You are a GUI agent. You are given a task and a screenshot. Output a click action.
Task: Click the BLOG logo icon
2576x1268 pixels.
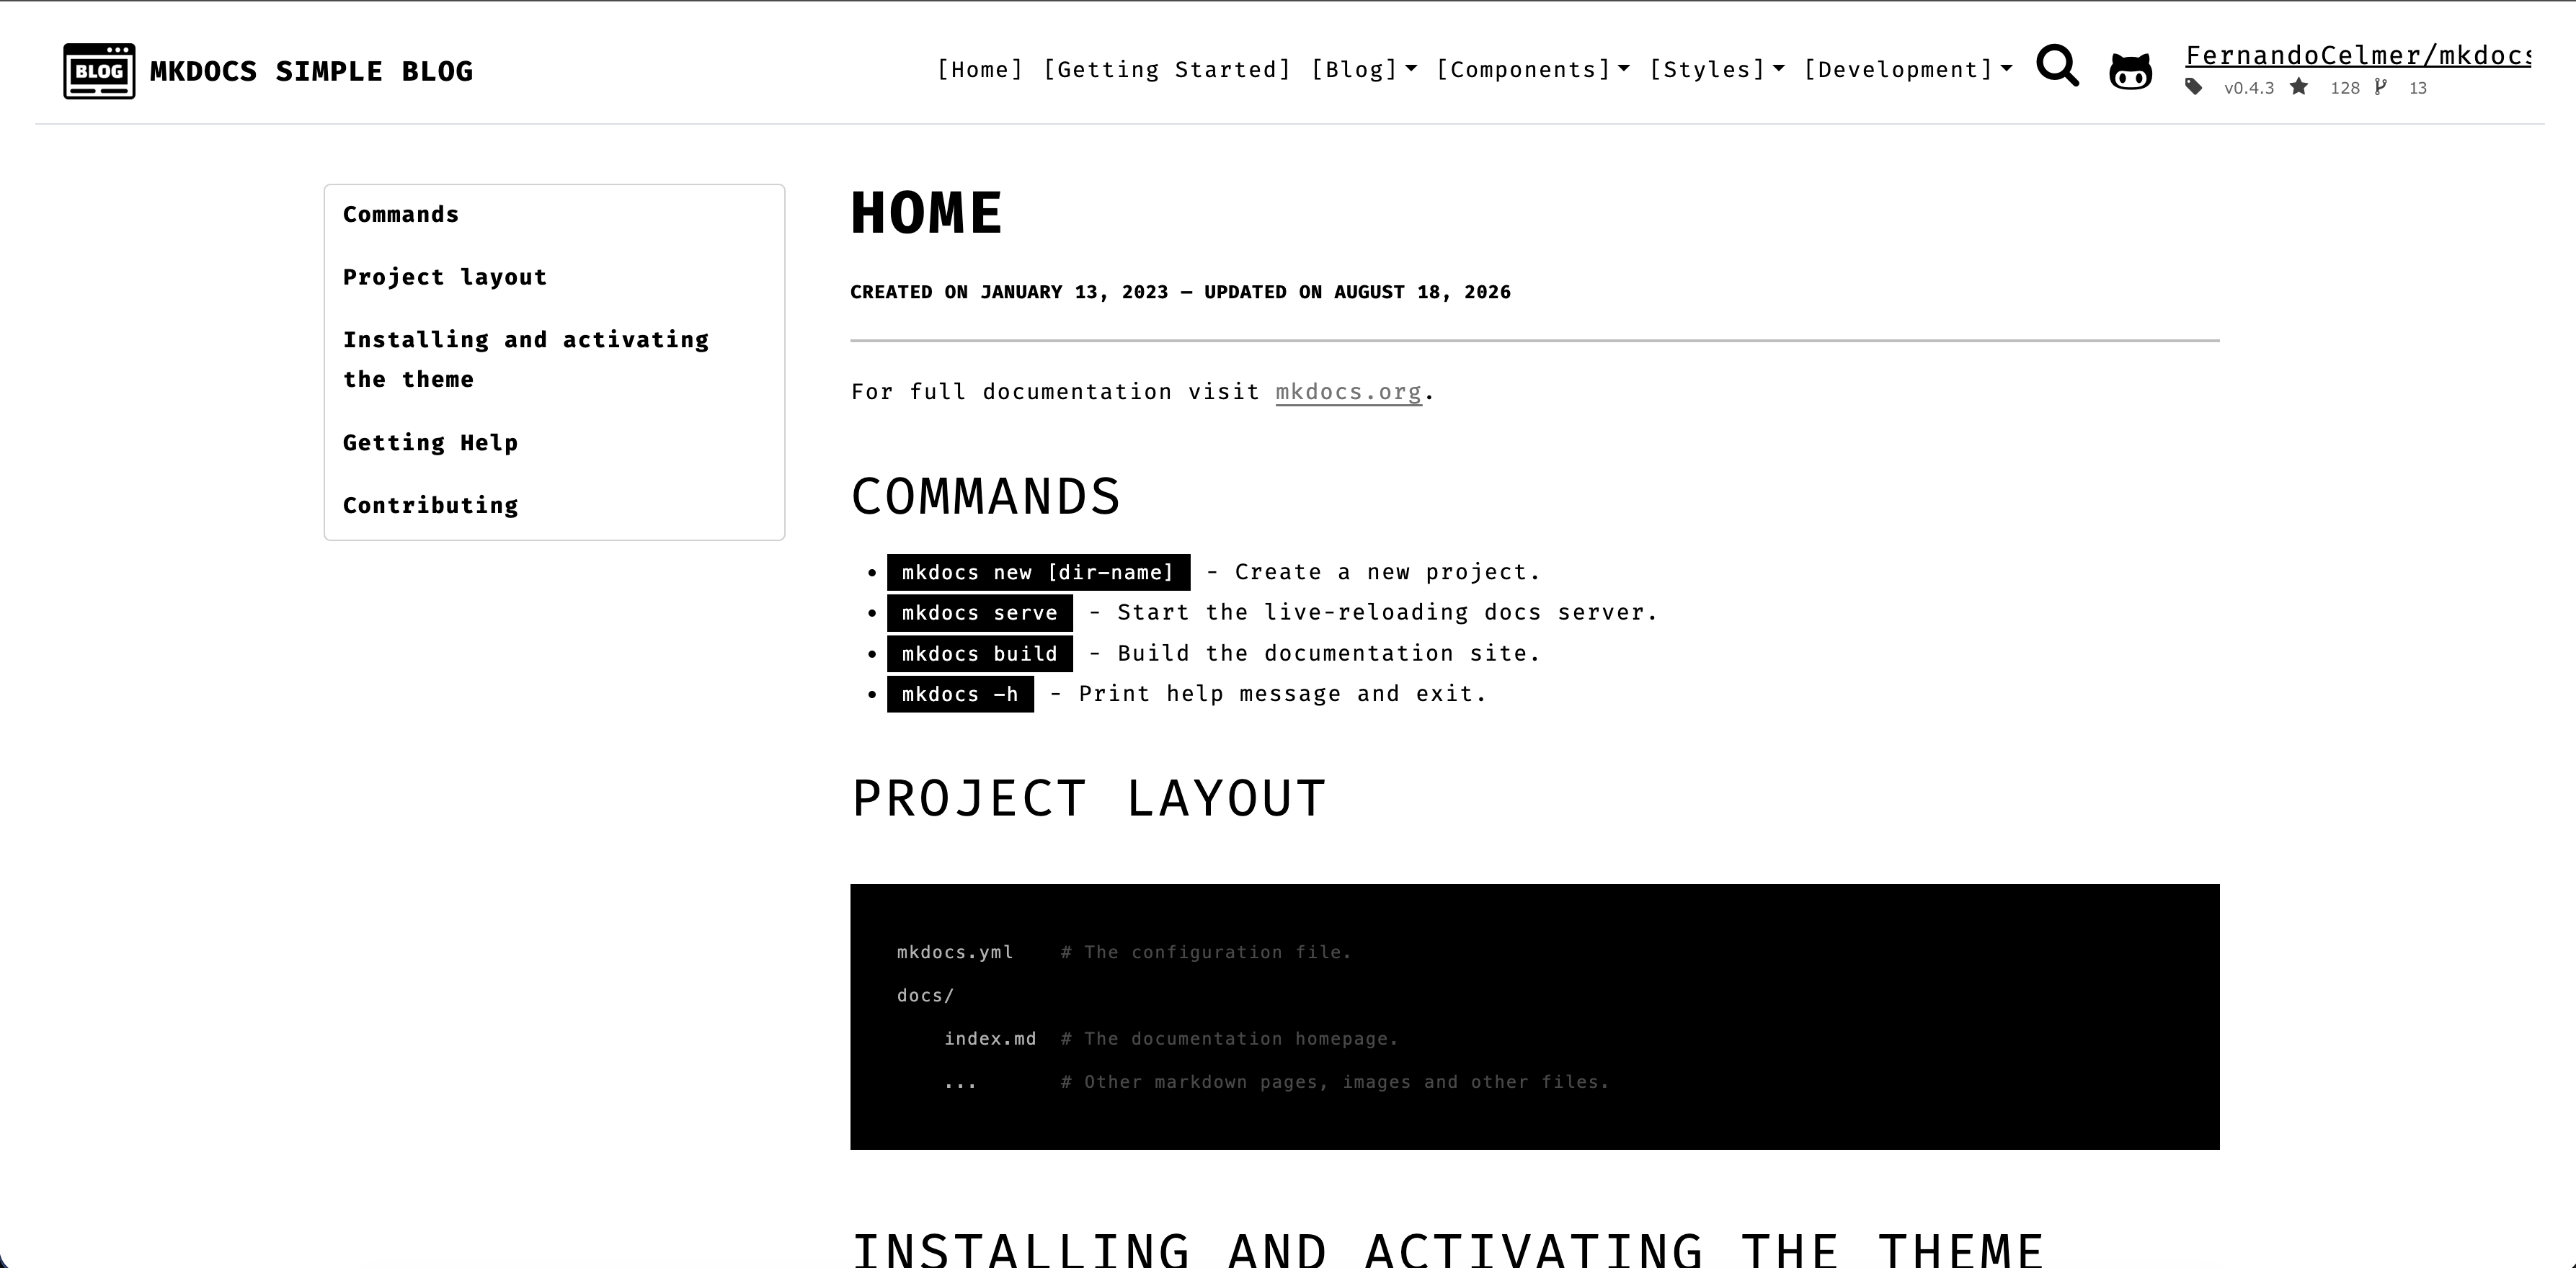tap(99, 71)
